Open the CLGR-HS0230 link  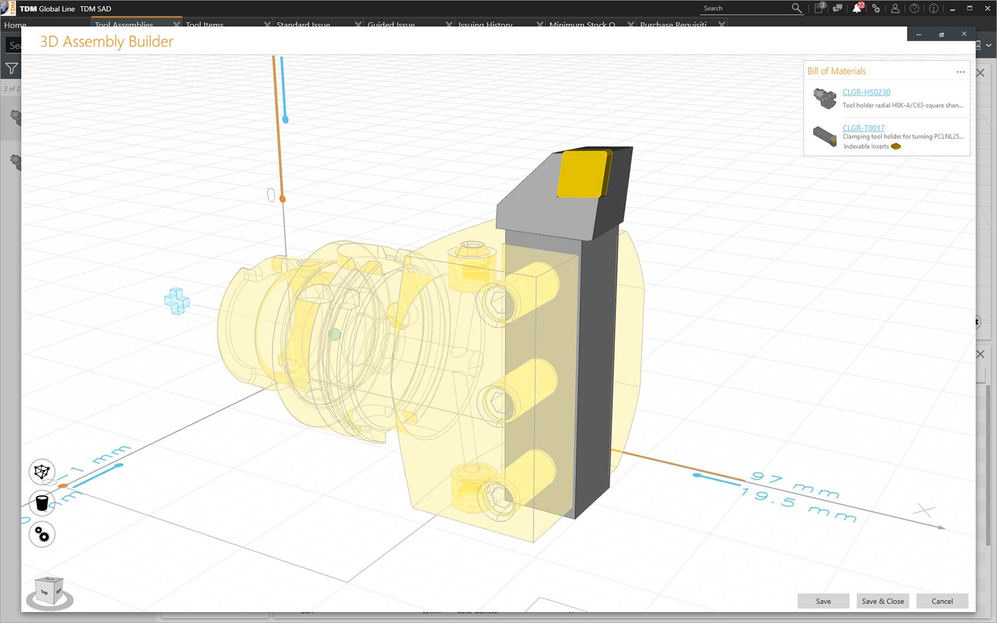pos(866,92)
